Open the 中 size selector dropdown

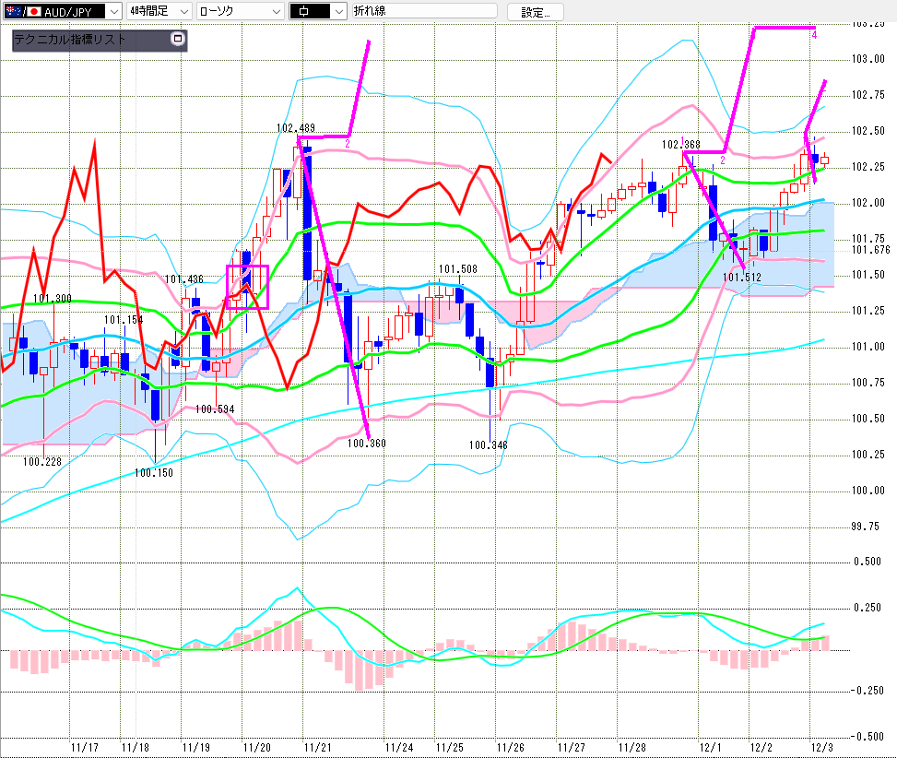[337, 12]
